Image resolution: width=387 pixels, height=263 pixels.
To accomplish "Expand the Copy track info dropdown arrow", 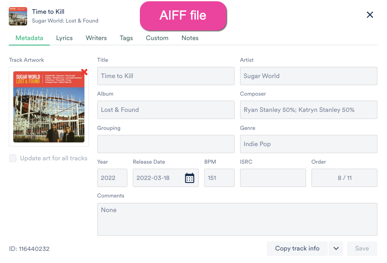I will click(x=336, y=248).
